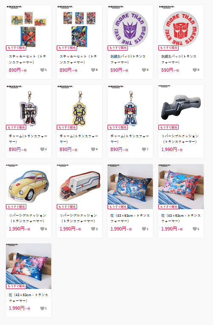Click もうすぐ販売 tag on truck cushion

pos(67,207)
